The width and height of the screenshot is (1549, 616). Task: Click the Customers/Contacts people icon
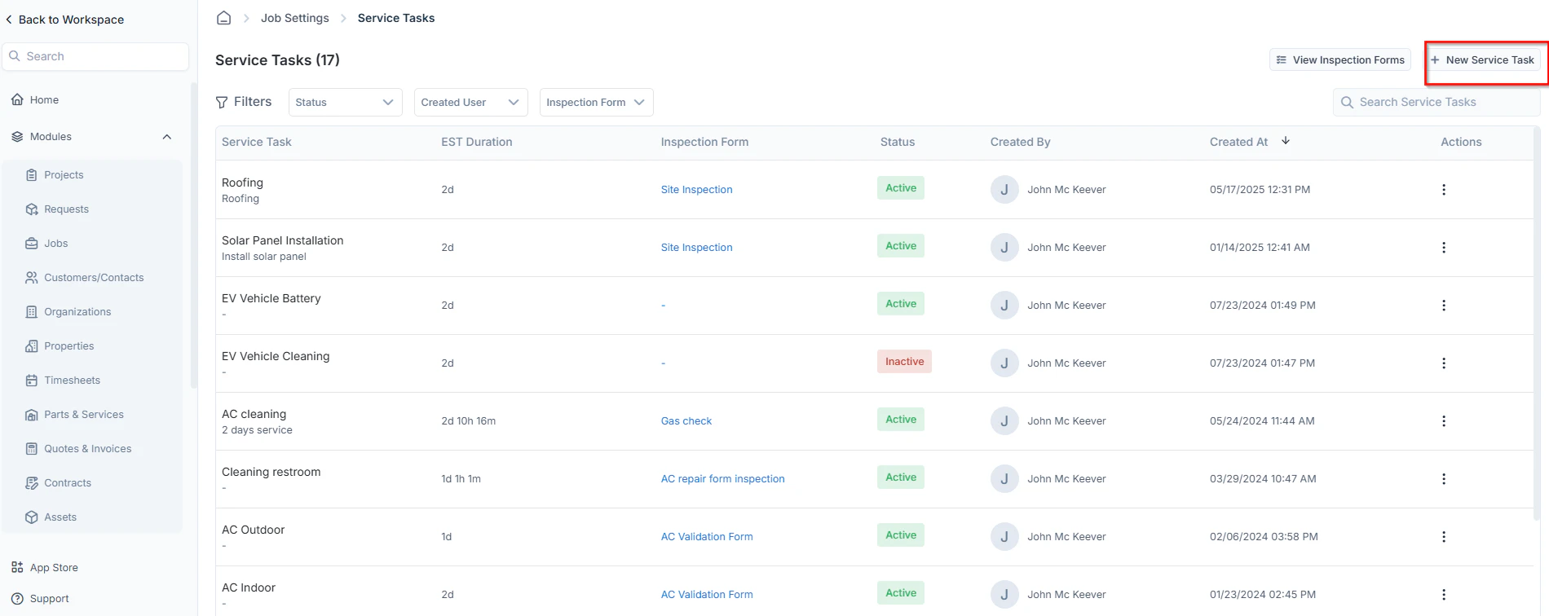[32, 278]
